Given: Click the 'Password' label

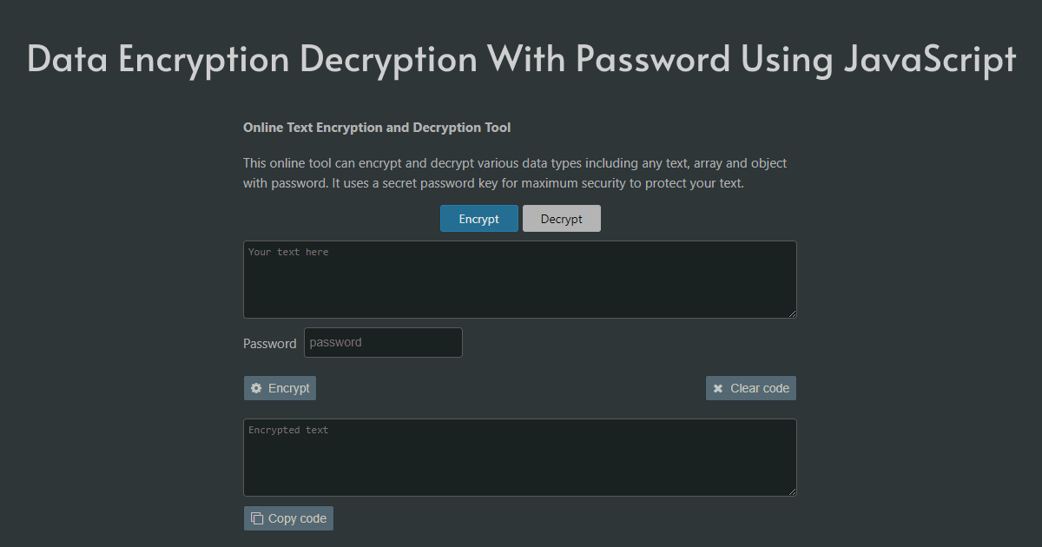Looking at the screenshot, I should point(270,344).
